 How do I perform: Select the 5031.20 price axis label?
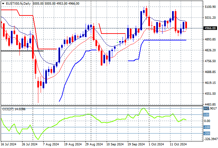pos(210,17)
